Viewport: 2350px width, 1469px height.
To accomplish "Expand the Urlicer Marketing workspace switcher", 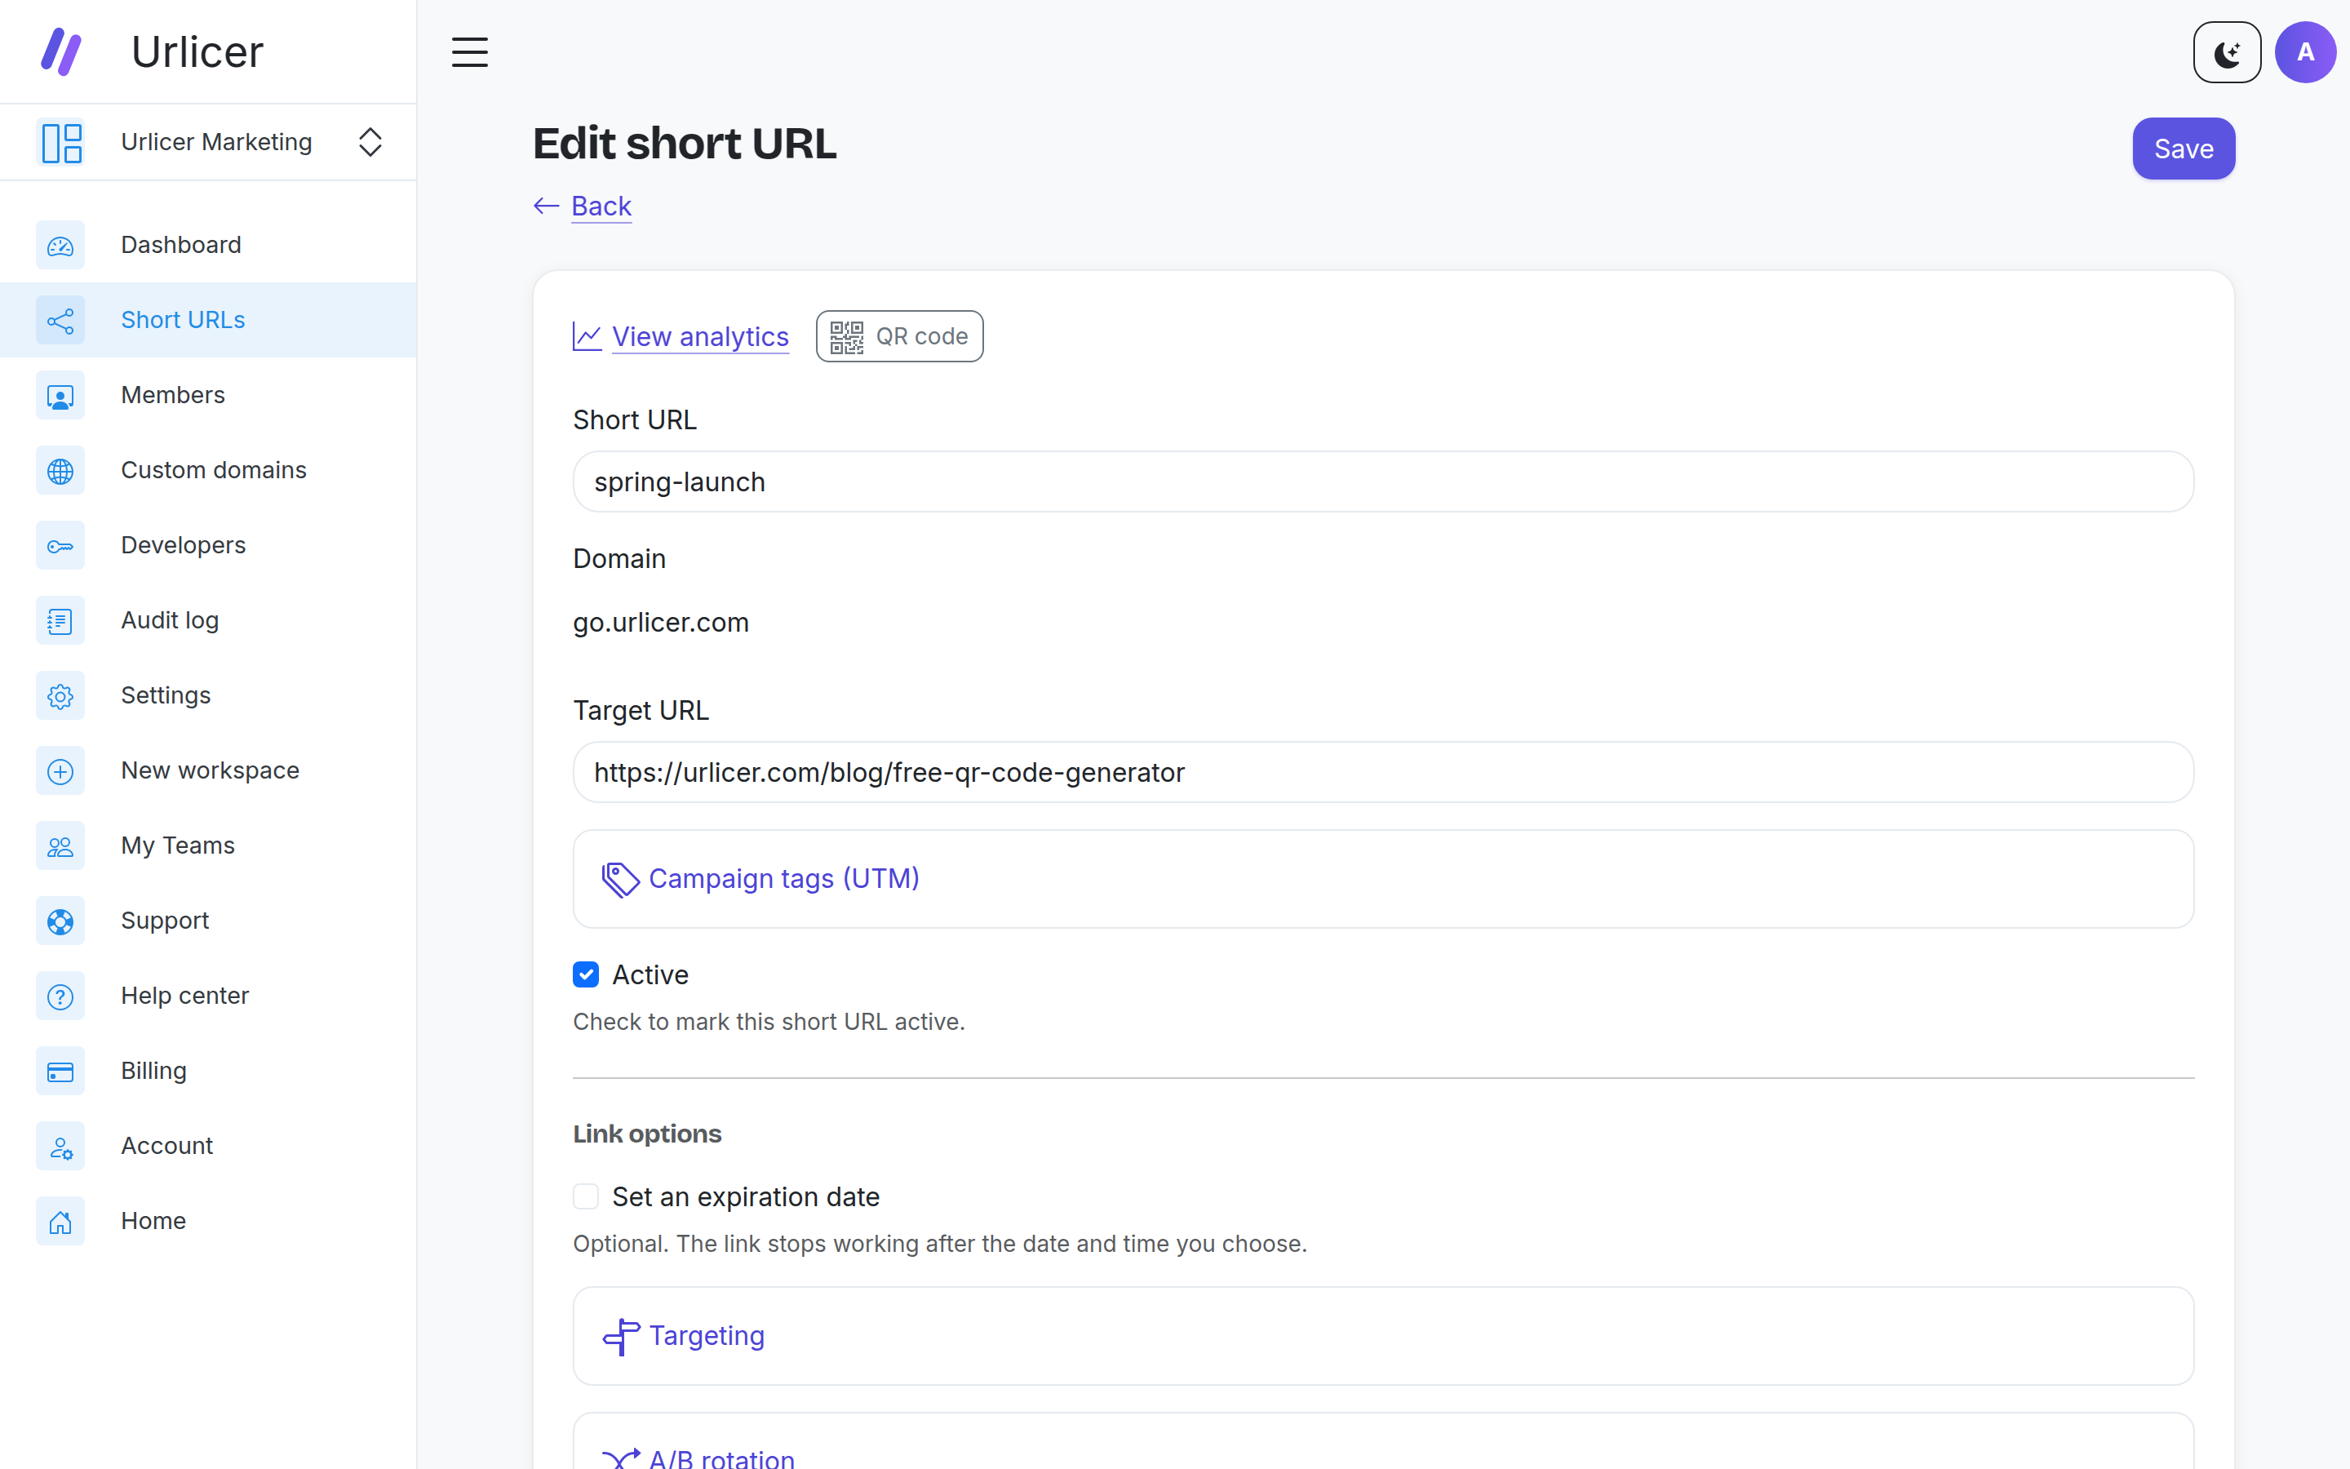I will pos(370,142).
